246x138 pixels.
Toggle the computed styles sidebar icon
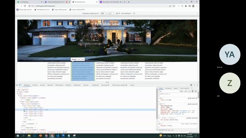click(196, 91)
